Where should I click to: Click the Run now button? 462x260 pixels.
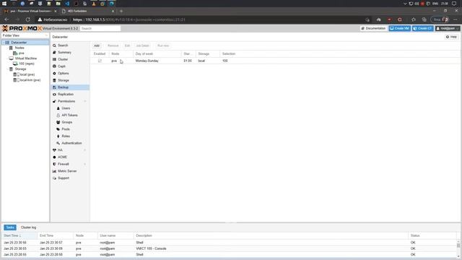[163, 45]
